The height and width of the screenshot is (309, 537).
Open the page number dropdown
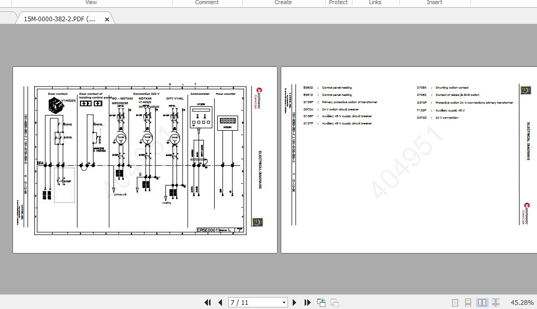coord(283,302)
